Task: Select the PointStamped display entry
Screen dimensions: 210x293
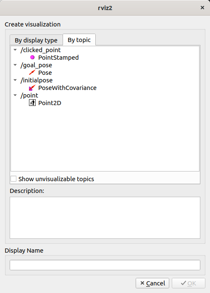Action: (58, 58)
